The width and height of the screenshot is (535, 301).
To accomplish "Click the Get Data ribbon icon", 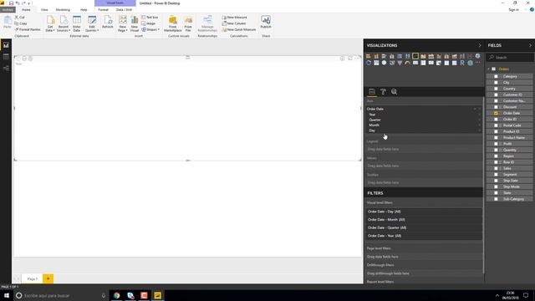I will tap(50, 23).
